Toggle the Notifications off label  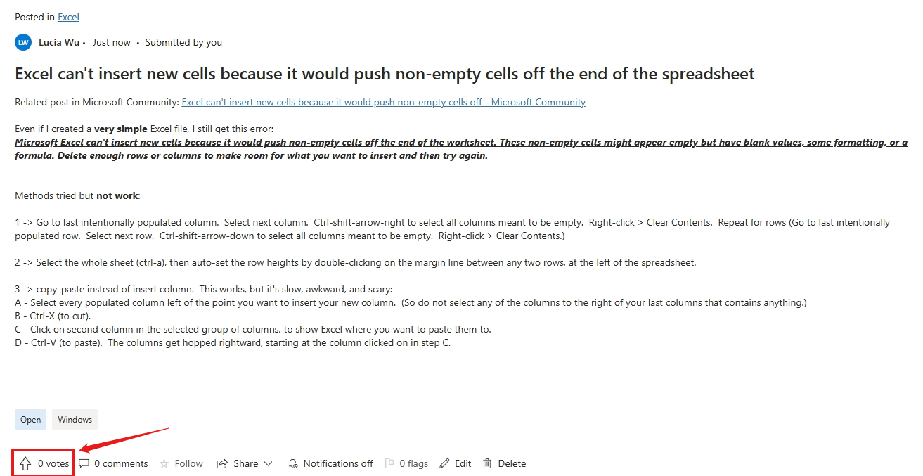[x=338, y=463]
